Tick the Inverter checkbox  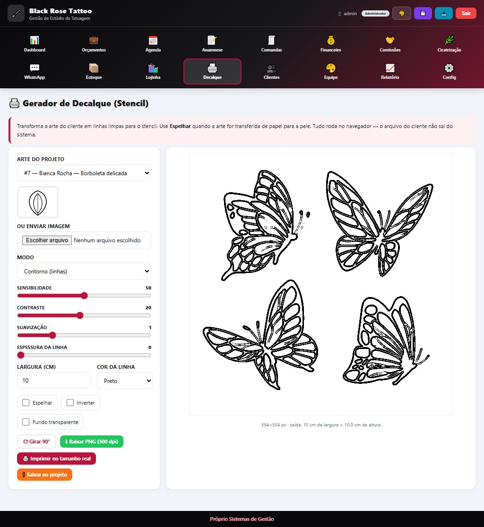(70, 403)
